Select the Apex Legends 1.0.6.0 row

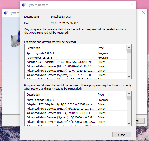[x=76, y=100]
